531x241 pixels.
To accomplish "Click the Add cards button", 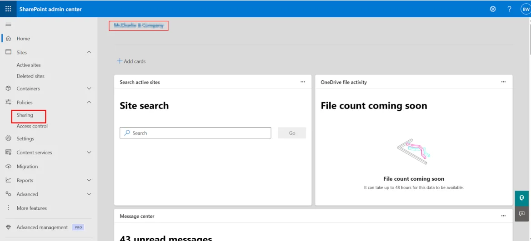I will 131,61.
